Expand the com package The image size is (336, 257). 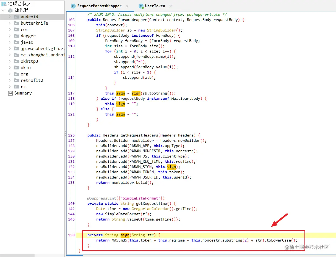[10, 29]
